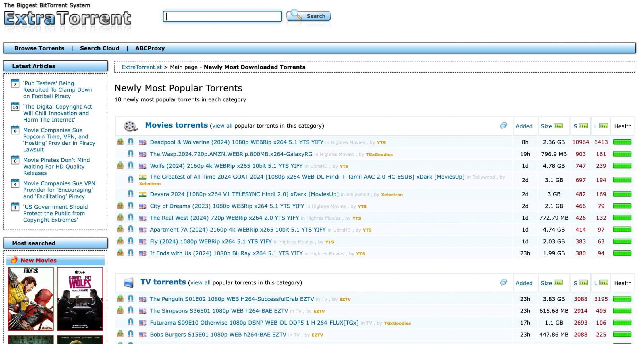
Task: Click the magnet icon for Futurama S09E10
Action: point(130,322)
